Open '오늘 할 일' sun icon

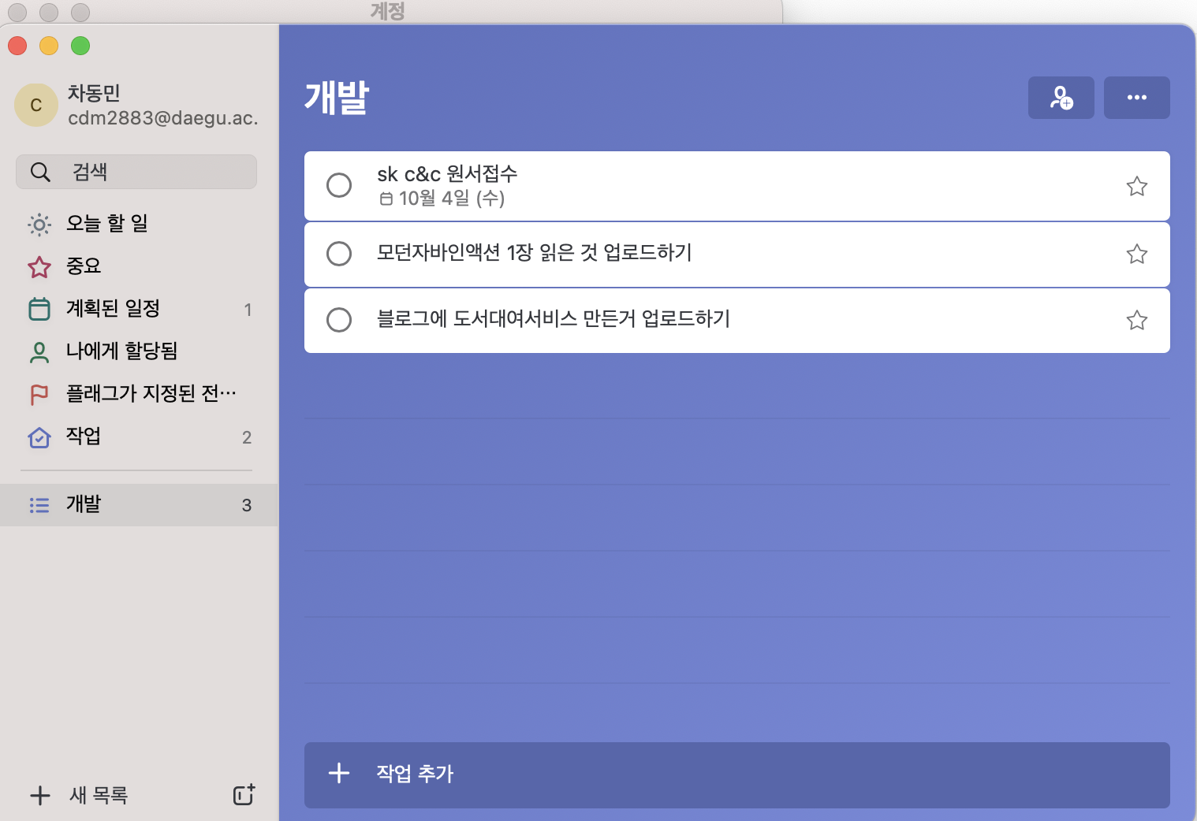pyautogui.click(x=39, y=225)
